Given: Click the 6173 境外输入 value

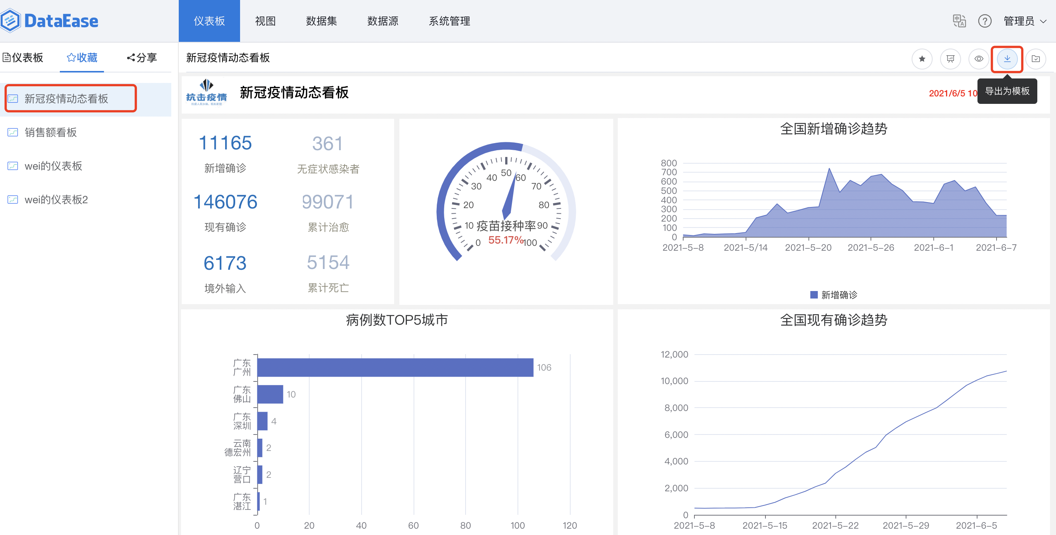Looking at the screenshot, I should pos(225,263).
